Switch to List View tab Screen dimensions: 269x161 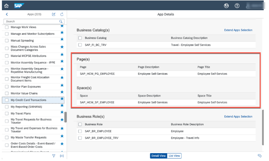(174, 156)
